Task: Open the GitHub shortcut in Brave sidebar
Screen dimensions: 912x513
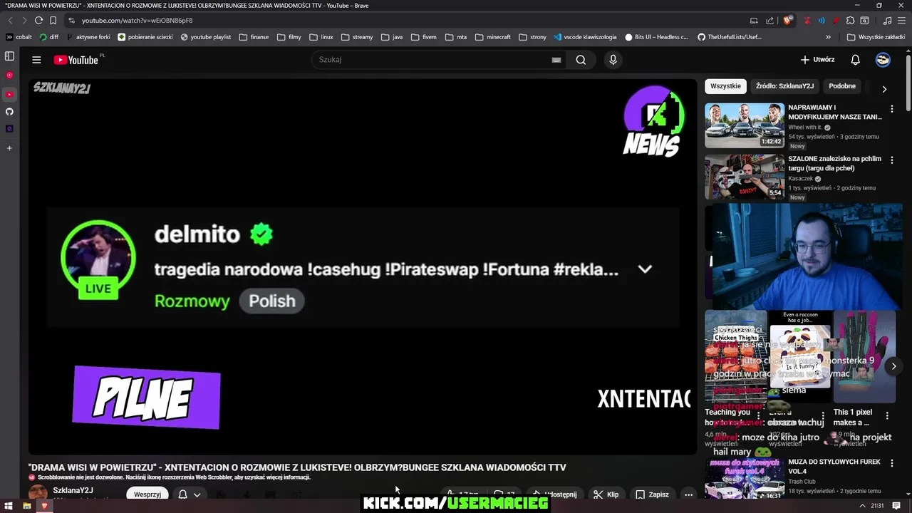Action: [x=9, y=112]
